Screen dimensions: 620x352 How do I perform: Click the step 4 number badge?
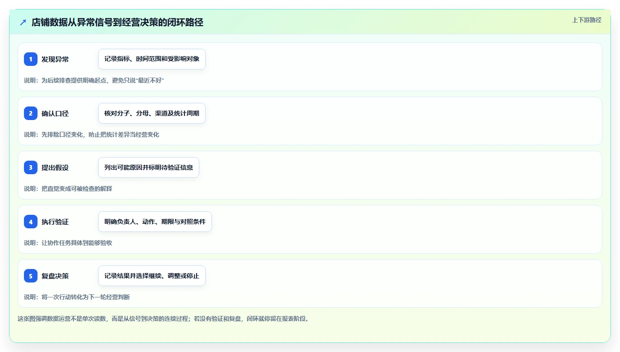[31, 222]
